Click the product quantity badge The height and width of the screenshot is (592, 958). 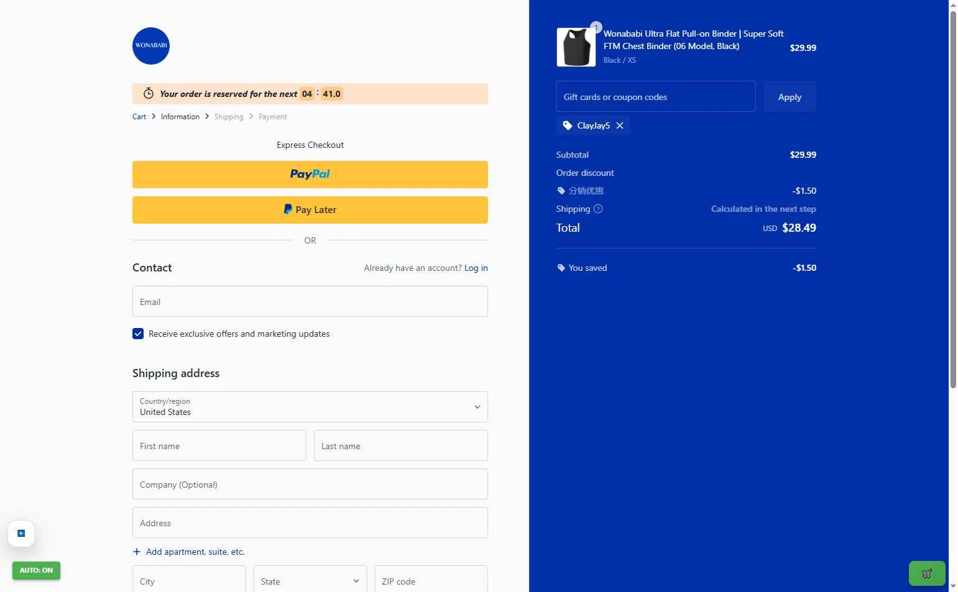coord(596,27)
